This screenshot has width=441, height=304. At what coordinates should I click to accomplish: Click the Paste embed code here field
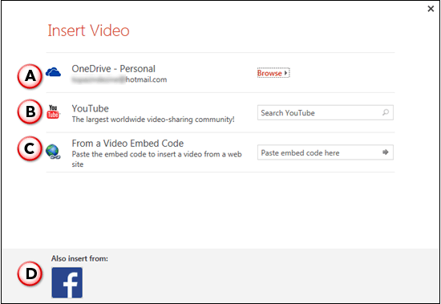point(326,152)
